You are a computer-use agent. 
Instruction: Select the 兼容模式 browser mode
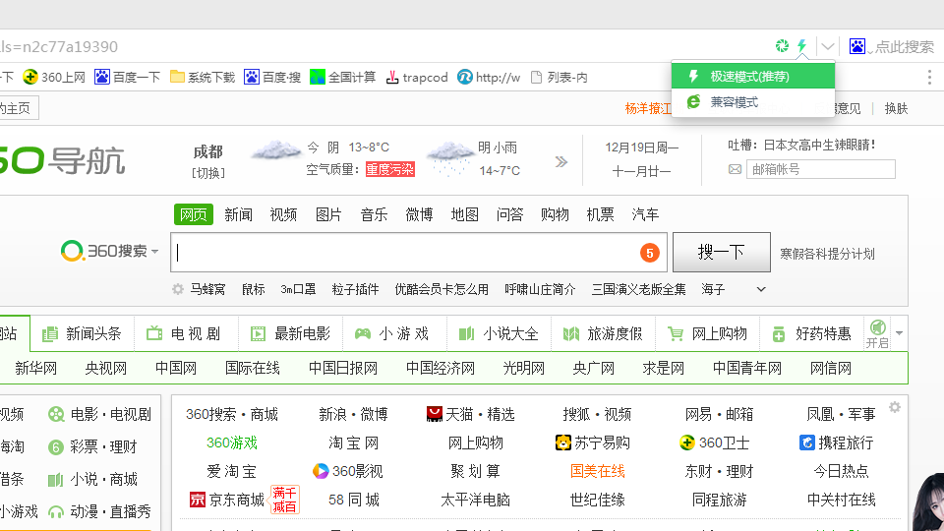(x=753, y=102)
